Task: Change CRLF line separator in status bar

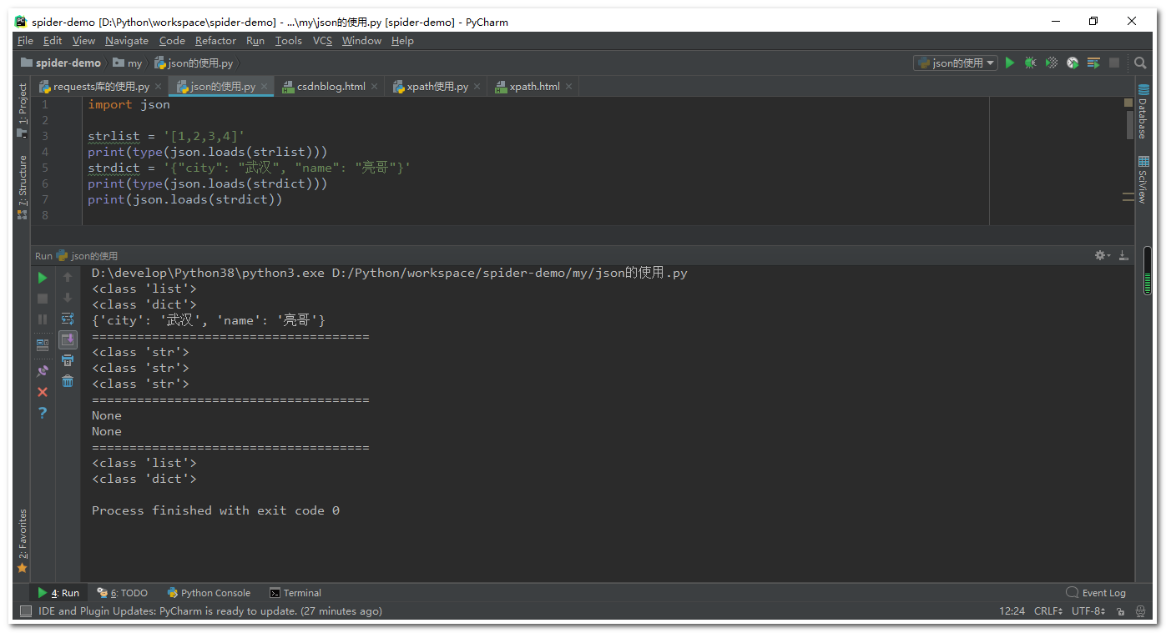Action: [1047, 611]
